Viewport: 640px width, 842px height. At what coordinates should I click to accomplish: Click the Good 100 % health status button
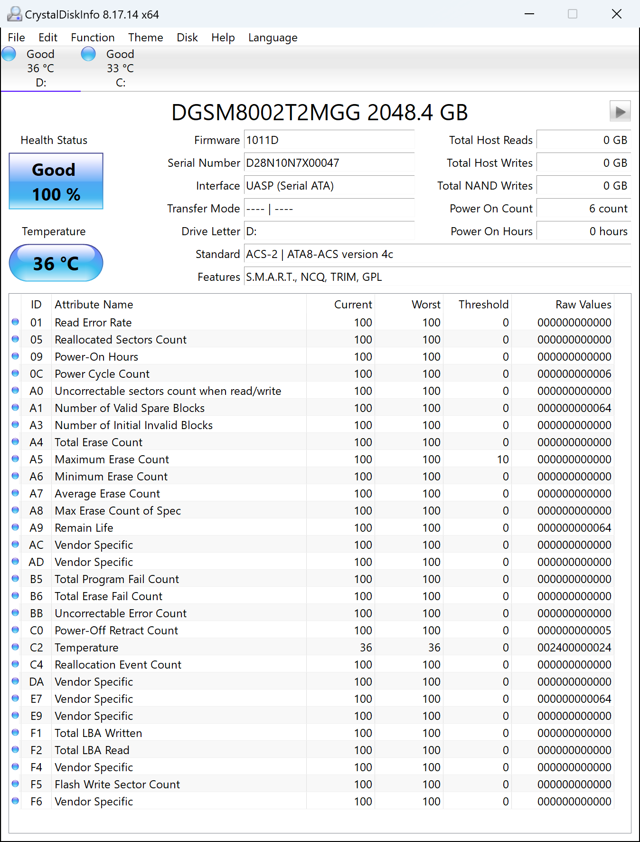pyautogui.click(x=56, y=181)
